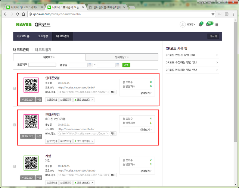The image size is (239, 188).
Task: Click QR code thumbnail of 게임 code
Action: click(31, 163)
